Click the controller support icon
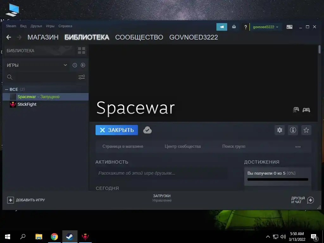324x243 pixels. [306, 110]
